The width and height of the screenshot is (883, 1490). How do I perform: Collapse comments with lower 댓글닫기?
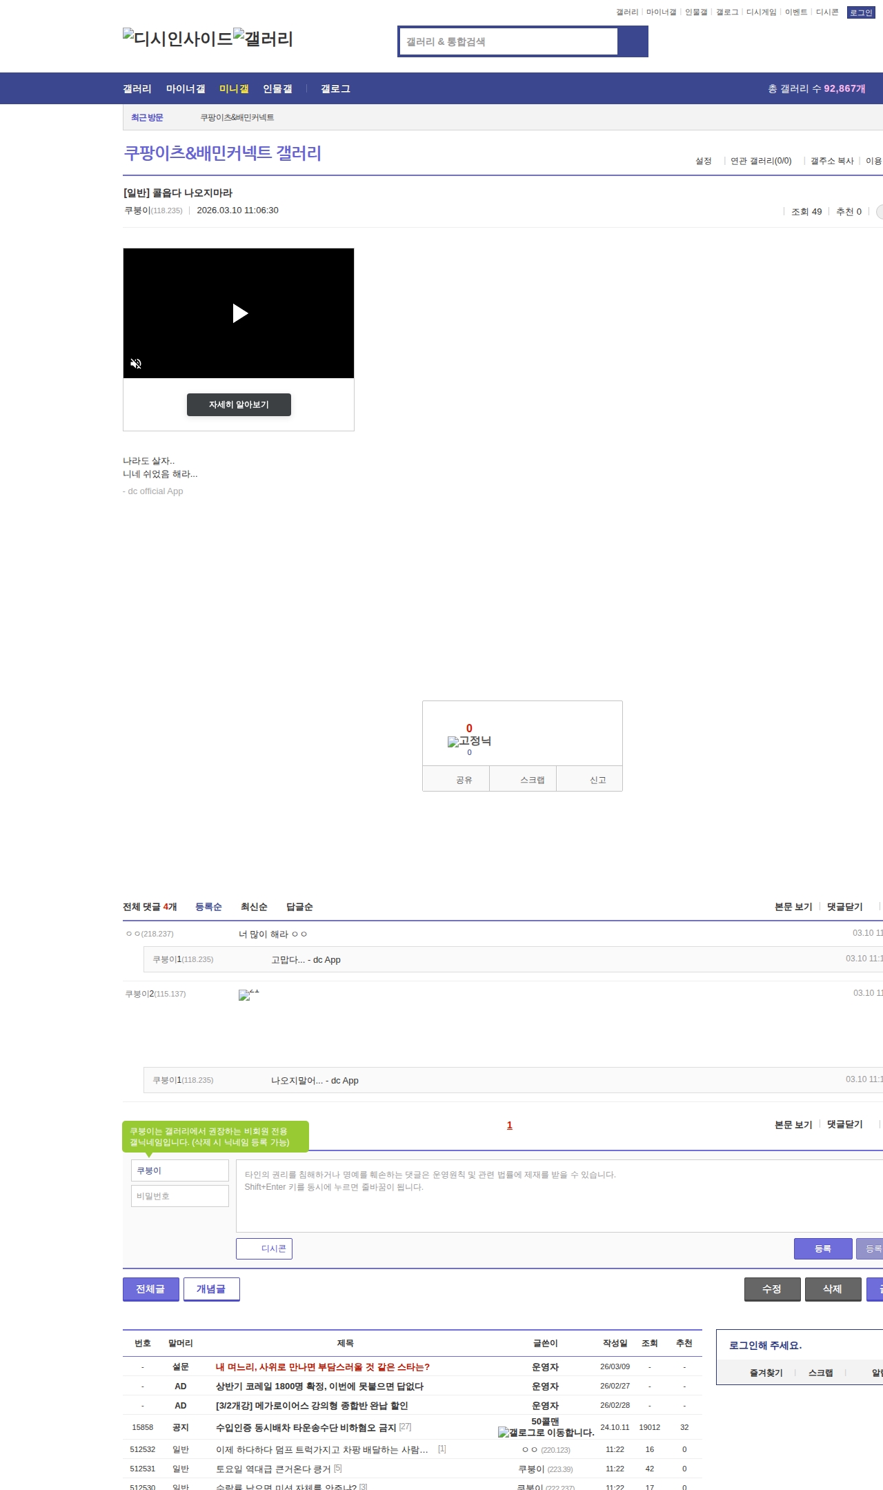(845, 1124)
